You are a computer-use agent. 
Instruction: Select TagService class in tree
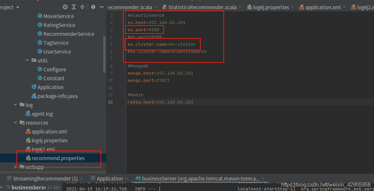[56, 43]
